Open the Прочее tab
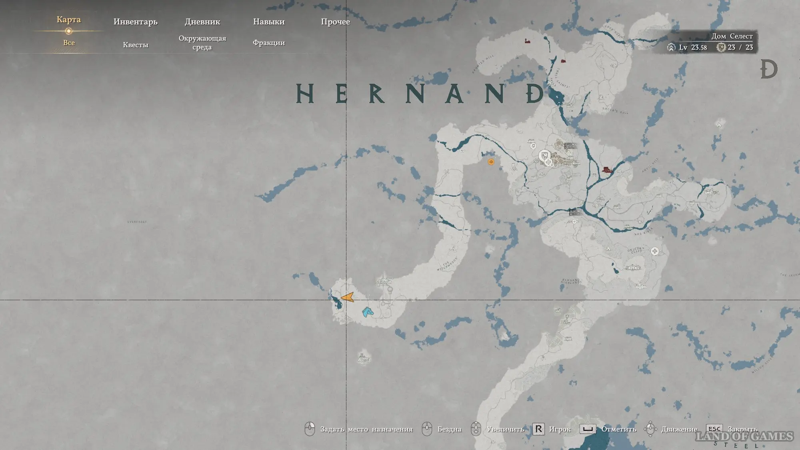This screenshot has height=450, width=800. [x=335, y=22]
